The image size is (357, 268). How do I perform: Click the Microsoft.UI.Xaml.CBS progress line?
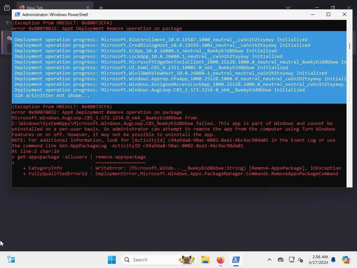151,67
